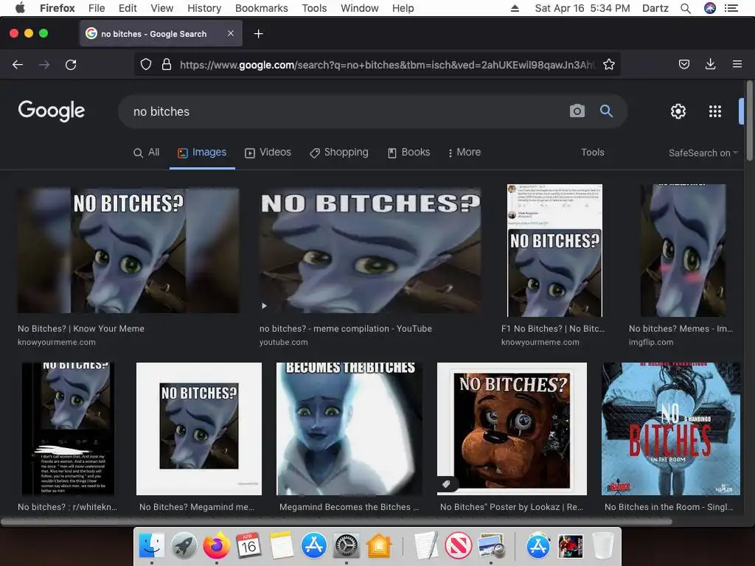
Task: Go back with the browser back arrow
Action: tap(18, 65)
